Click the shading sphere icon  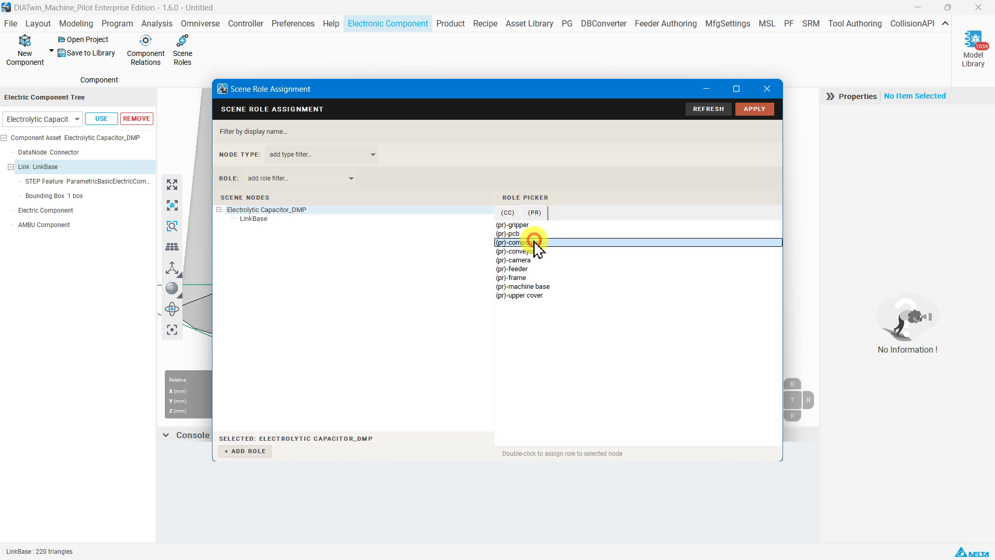172,288
